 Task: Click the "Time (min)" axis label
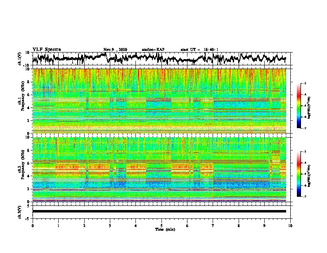point(165,229)
